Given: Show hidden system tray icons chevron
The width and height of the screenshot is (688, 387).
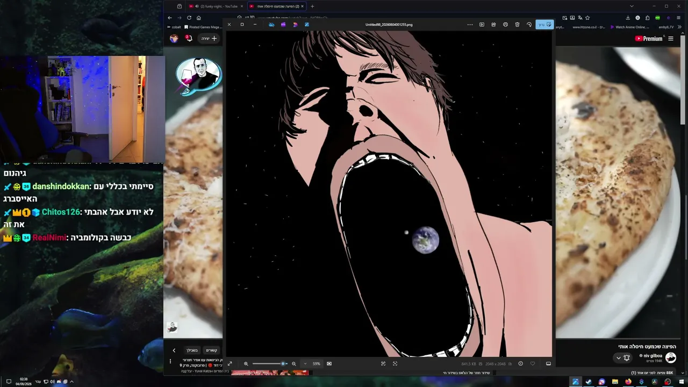Looking at the screenshot, I should point(71,382).
